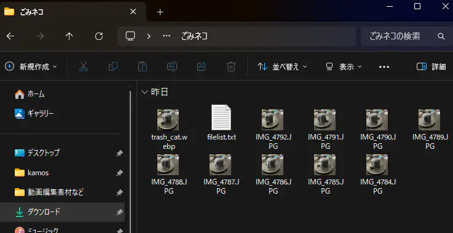Viewport: 453px width, 233px height.
Task: Select the IMG_4790.JPG thumbnail
Action: tap(377, 120)
